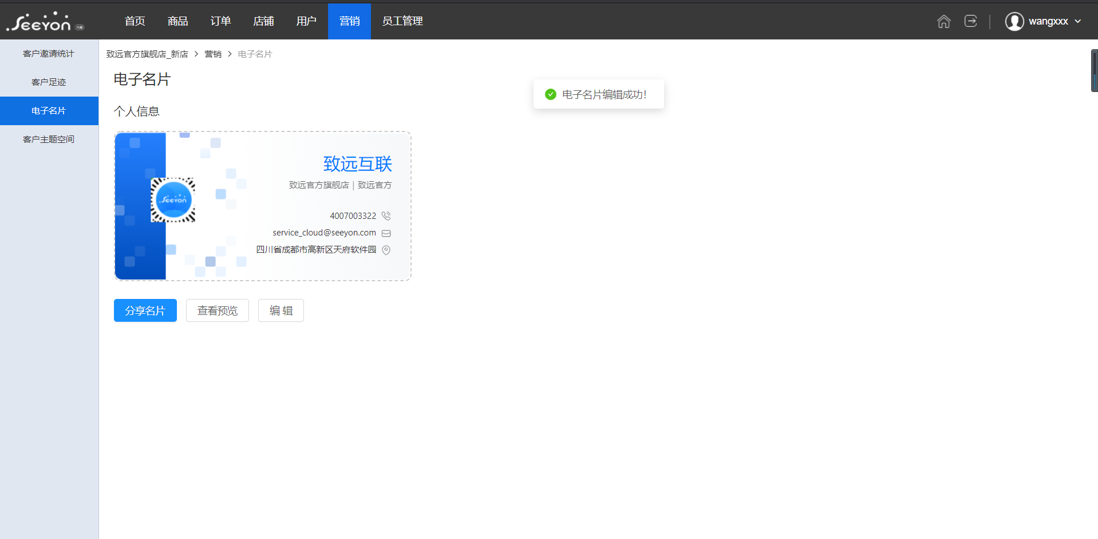Go to 客户主题空间 in sidebar
The width and height of the screenshot is (1098, 539).
(49, 139)
